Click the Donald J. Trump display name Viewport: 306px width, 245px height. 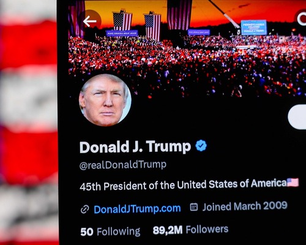pyautogui.click(x=135, y=147)
